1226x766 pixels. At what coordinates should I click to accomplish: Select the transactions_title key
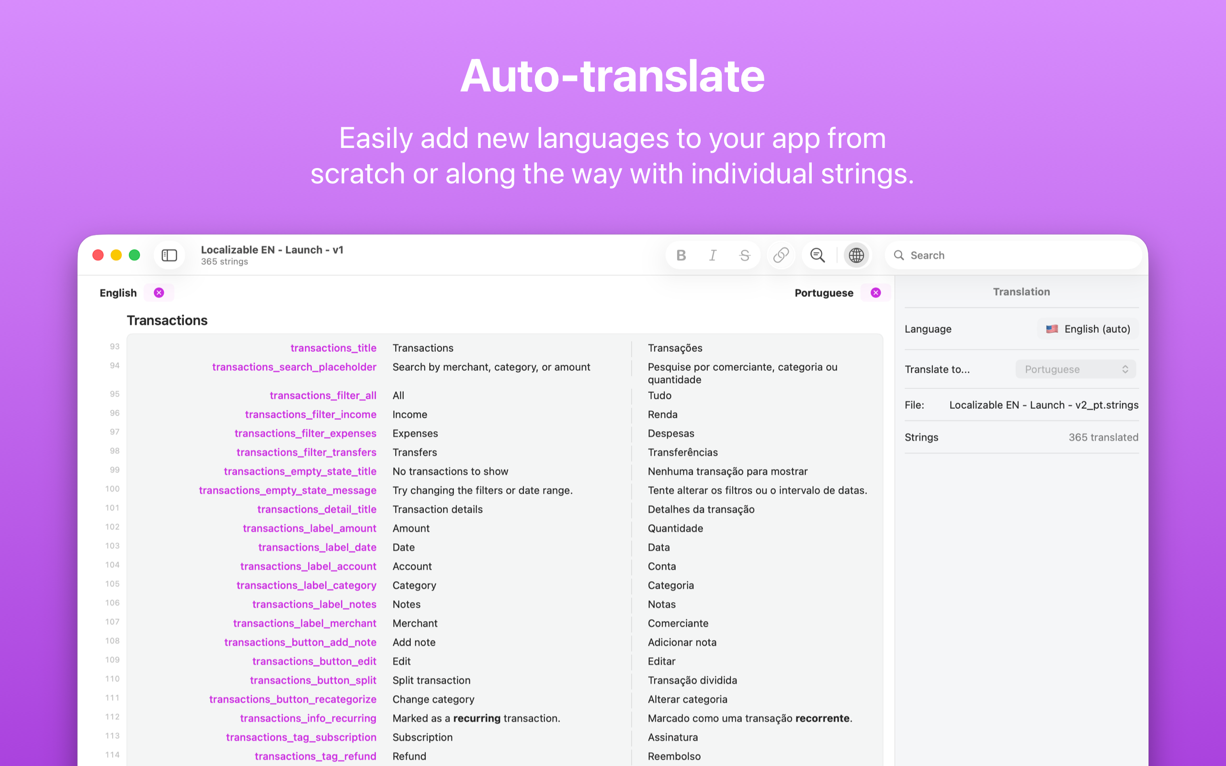333,348
